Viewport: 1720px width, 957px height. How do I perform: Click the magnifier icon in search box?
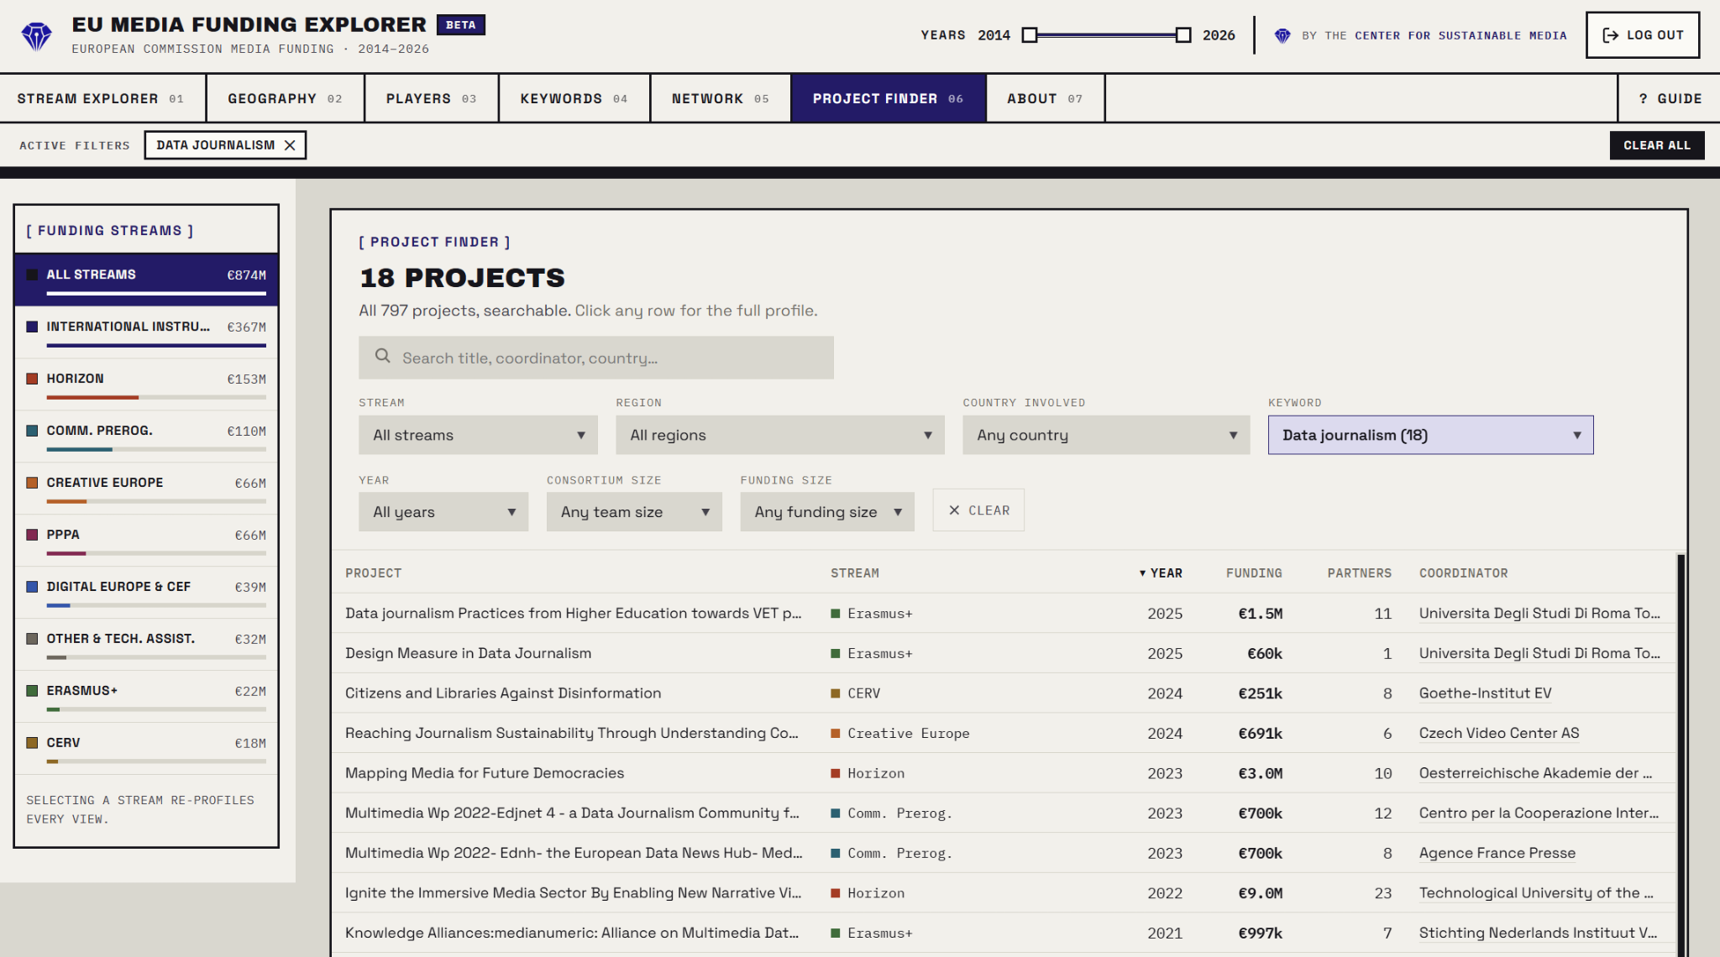pyautogui.click(x=382, y=356)
